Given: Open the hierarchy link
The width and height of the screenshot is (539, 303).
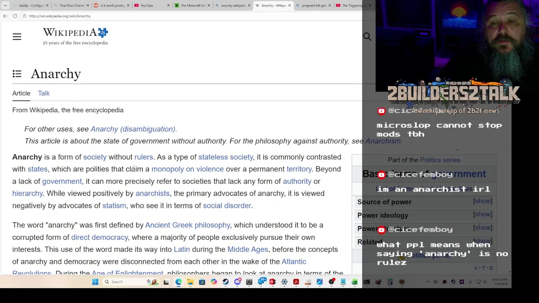Looking at the screenshot, I should (x=27, y=194).
